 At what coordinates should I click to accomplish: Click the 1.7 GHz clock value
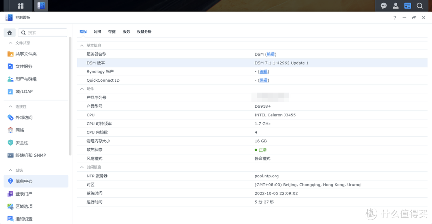point(262,124)
